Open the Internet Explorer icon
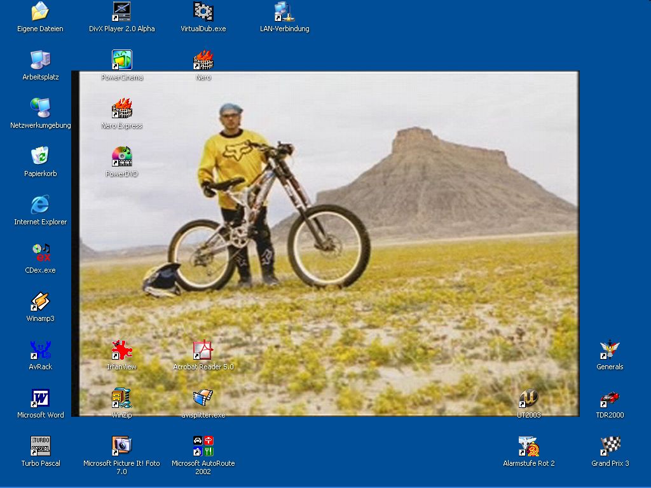 click(x=40, y=205)
